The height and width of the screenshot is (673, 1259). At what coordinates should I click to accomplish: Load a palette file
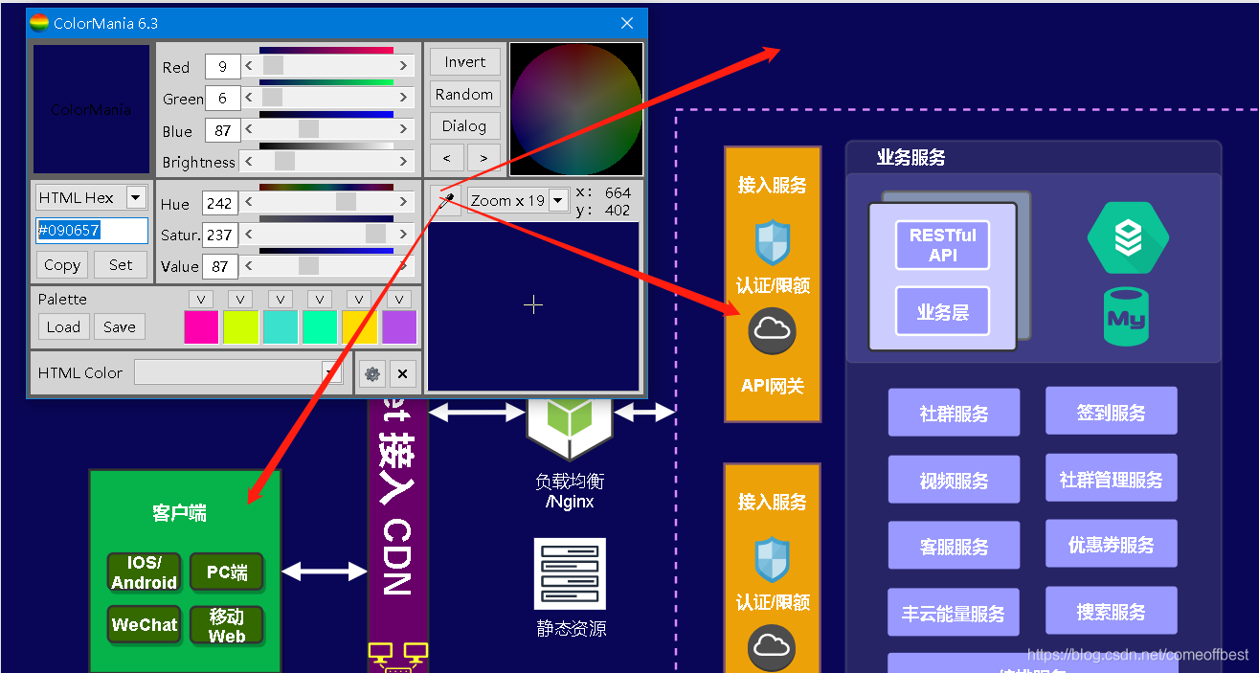[x=63, y=326]
